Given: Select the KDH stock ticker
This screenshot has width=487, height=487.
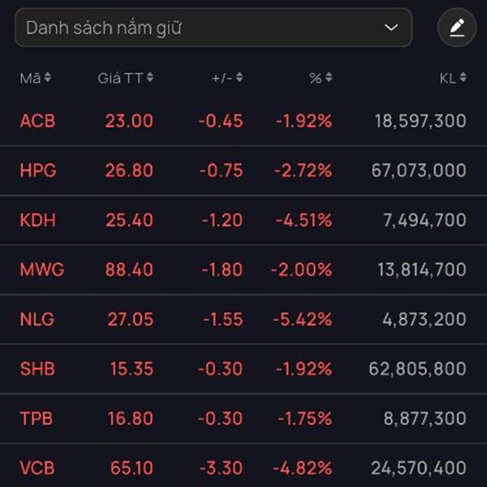Looking at the screenshot, I should point(37,220).
